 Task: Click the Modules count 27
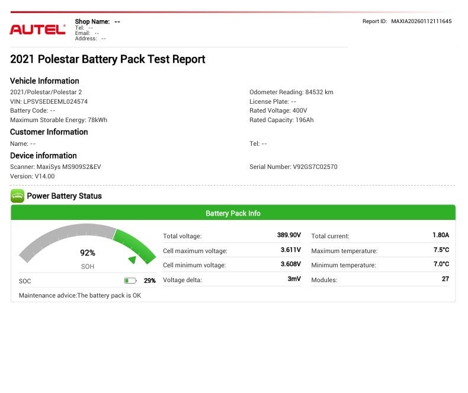[445, 279]
